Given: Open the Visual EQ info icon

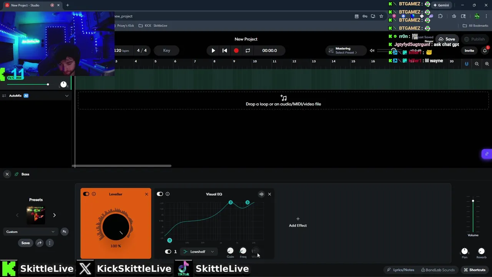Looking at the screenshot, I should coord(168,194).
